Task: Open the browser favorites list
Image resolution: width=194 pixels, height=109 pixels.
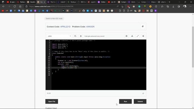Action: [x=162, y=6]
